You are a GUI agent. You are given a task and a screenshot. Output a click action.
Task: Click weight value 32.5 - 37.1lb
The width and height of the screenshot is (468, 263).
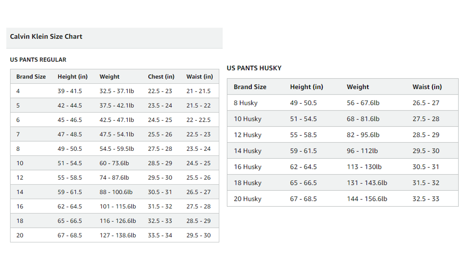tap(117, 91)
